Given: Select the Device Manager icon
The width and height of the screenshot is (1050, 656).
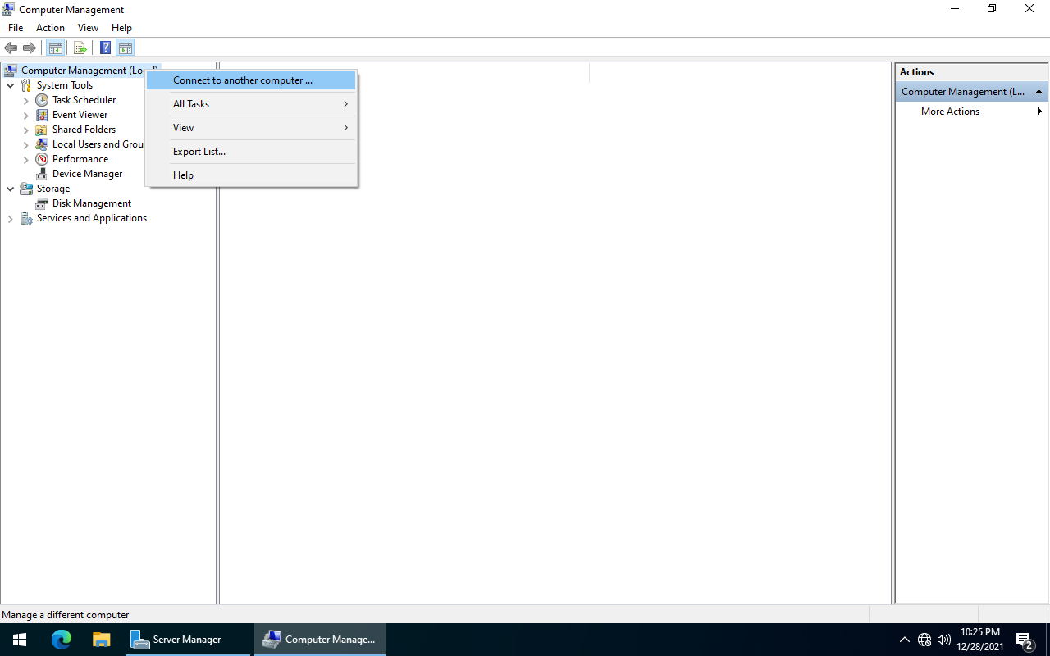Looking at the screenshot, I should pos(42,174).
